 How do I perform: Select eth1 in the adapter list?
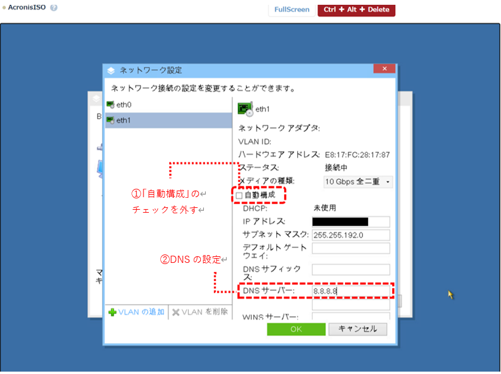[x=124, y=120]
